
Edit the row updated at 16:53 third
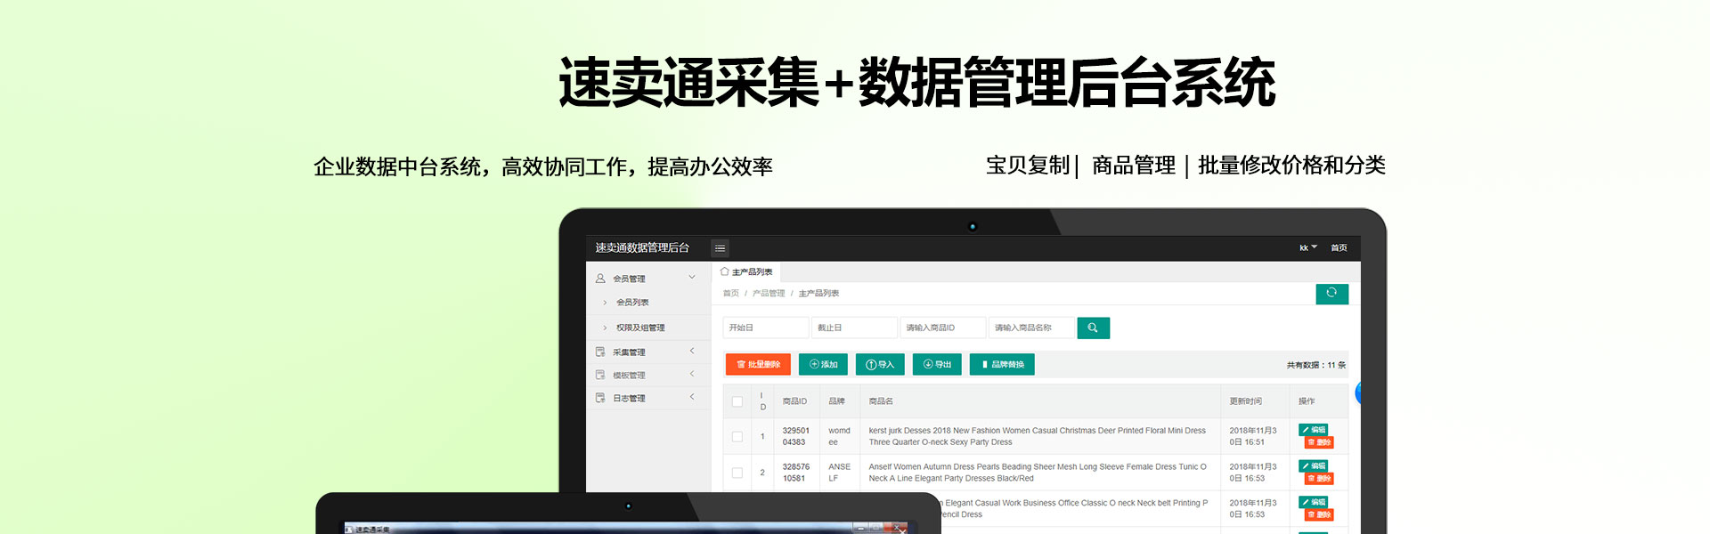pyautogui.click(x=1314, y=502)
